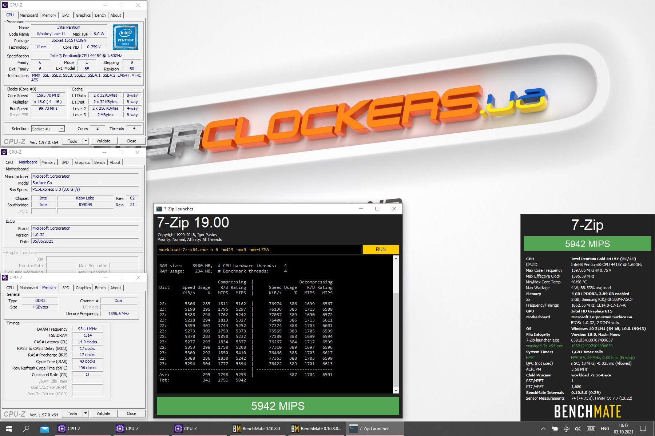Open the notification center icon
This screenshot has height=436, width=655.
(x=643, y=429)
